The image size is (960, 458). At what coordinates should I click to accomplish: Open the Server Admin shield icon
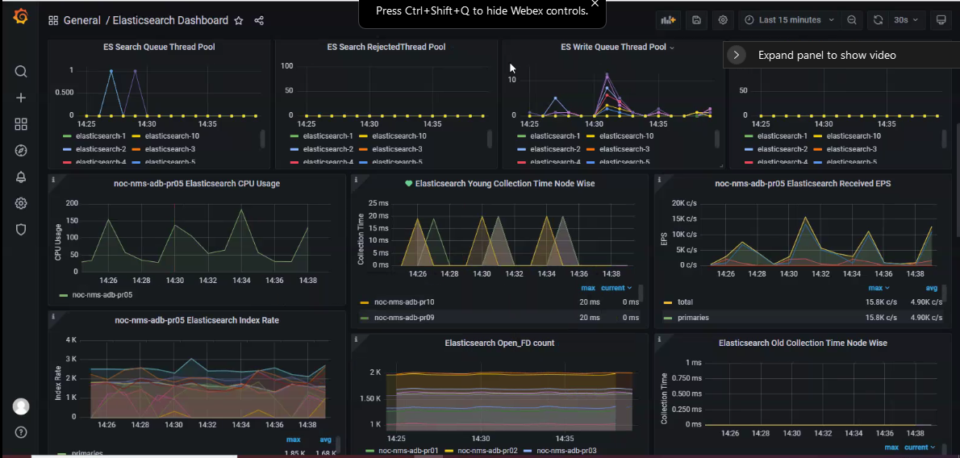click(x=21, y=230)
